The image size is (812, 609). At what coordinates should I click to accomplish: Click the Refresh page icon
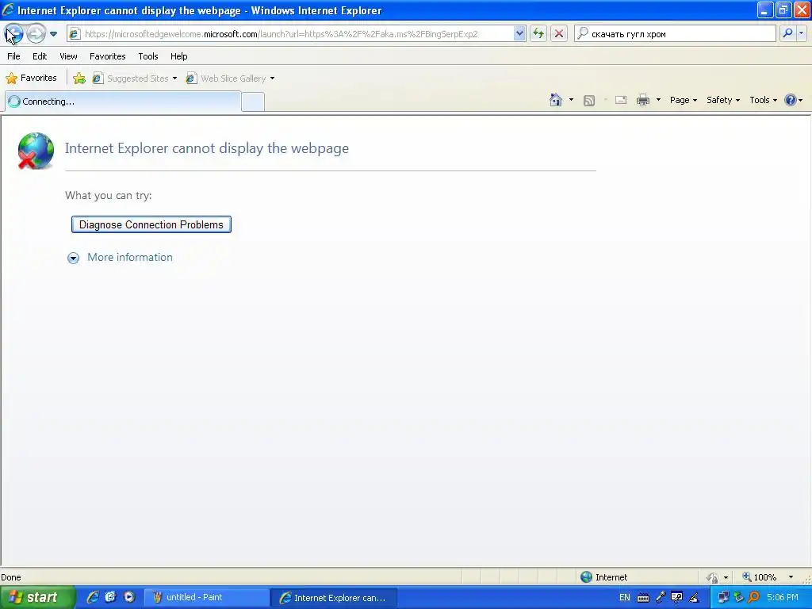tap(538, 34)
